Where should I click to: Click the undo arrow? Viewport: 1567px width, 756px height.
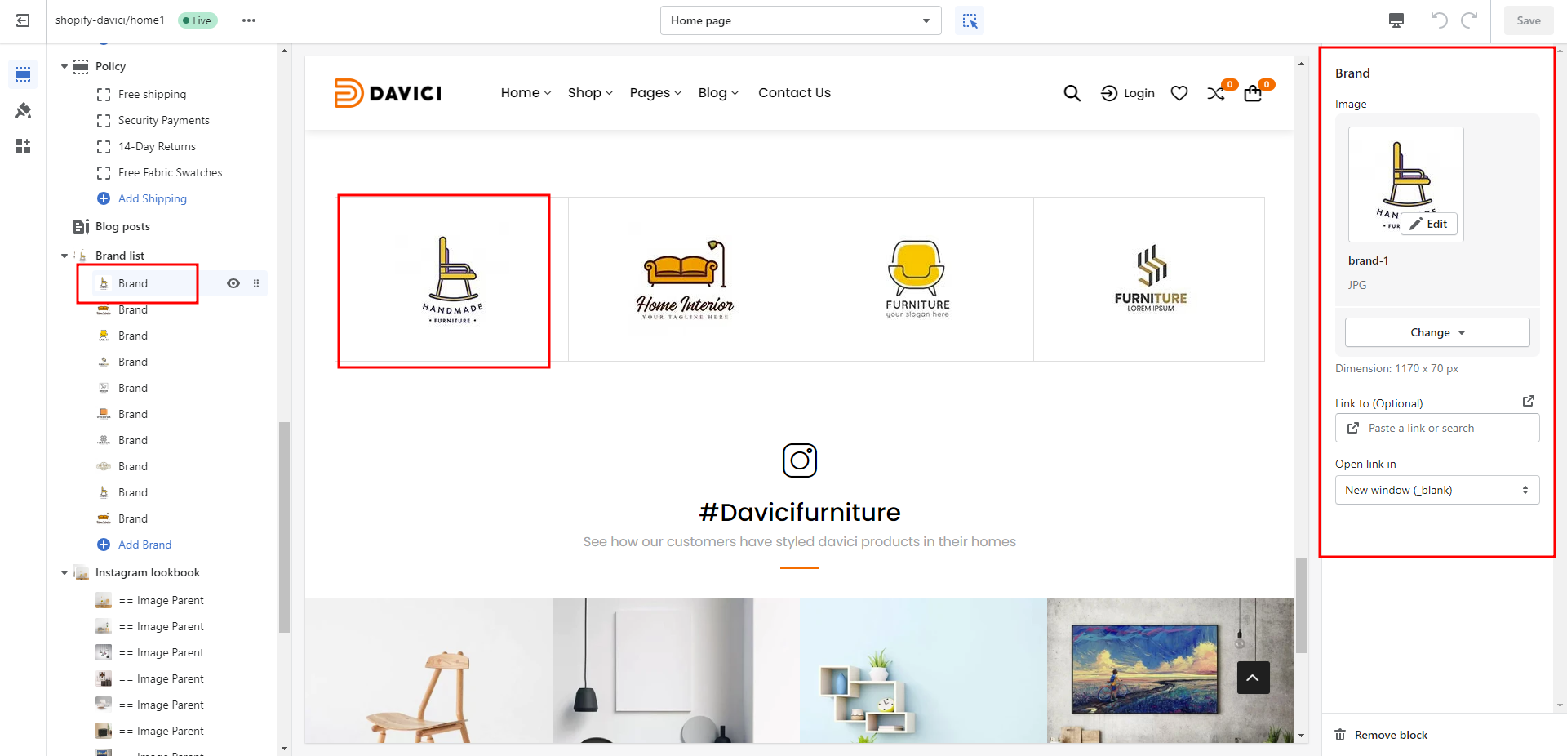click(1439, 20)
